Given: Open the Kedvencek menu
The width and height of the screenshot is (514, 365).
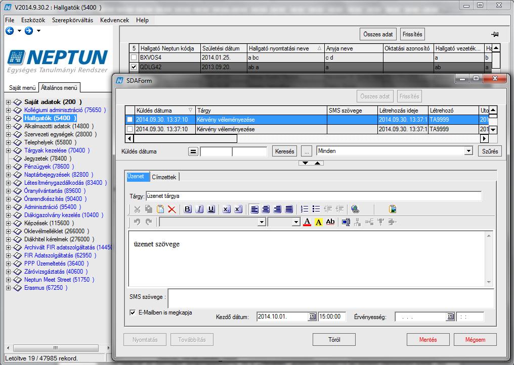Looking at the screenshot, I should [114, 20].
